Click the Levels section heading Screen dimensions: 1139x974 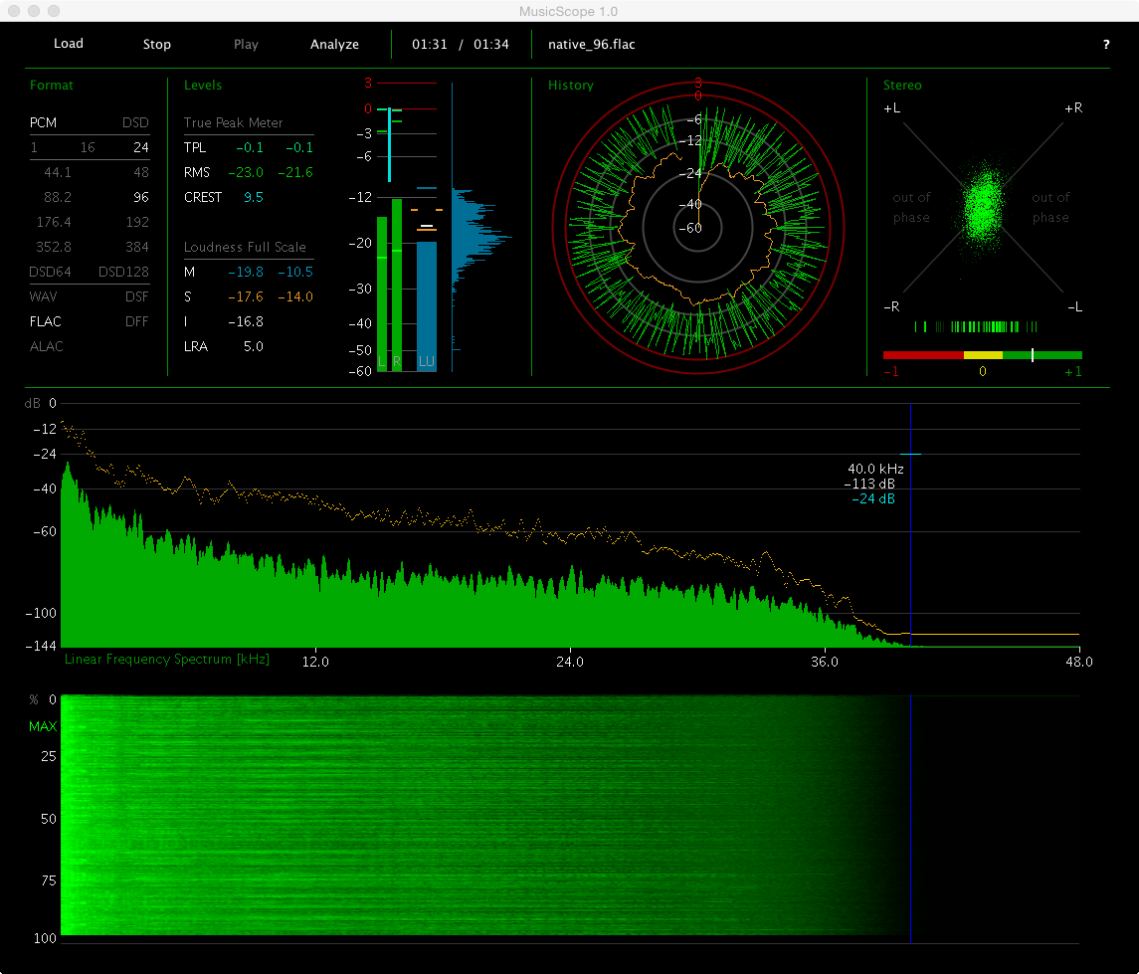[x=203, y=85]
